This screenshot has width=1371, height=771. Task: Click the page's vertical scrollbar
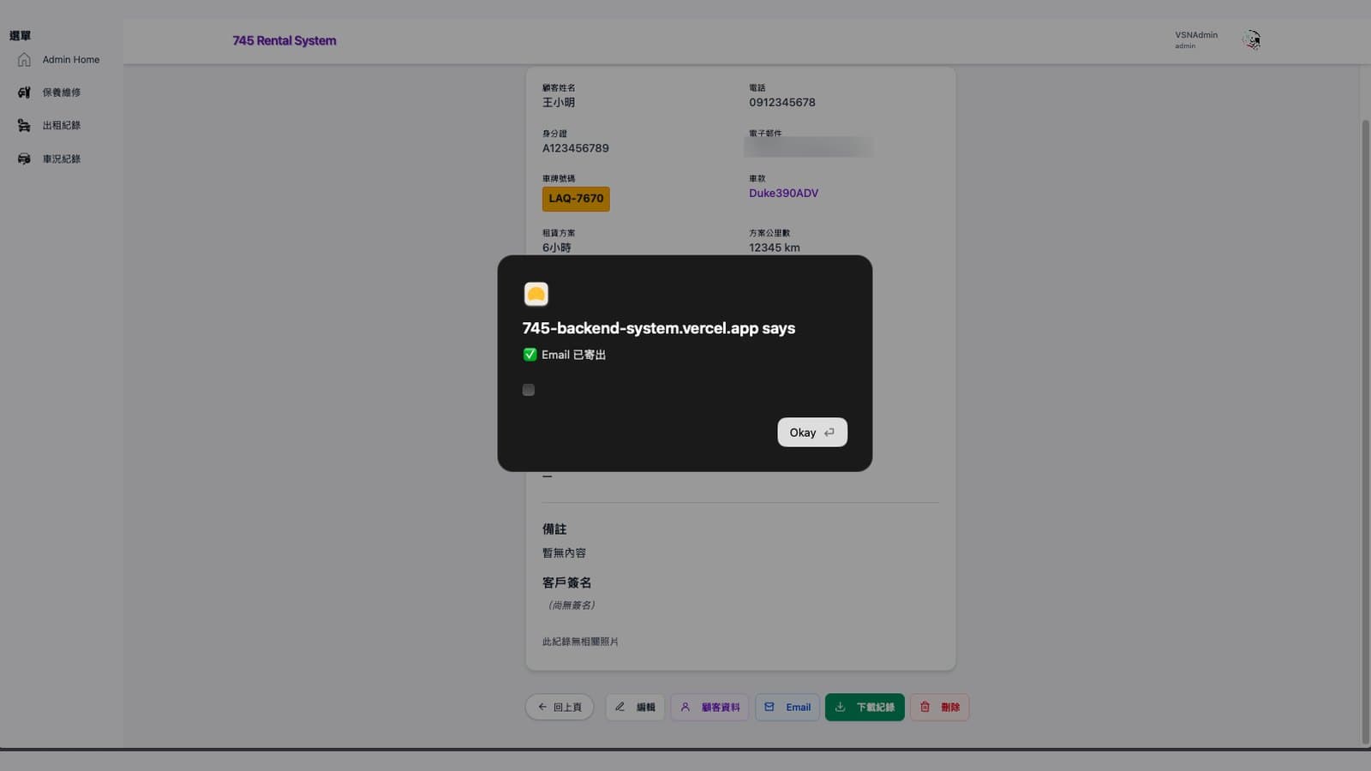pos(1366,433)
